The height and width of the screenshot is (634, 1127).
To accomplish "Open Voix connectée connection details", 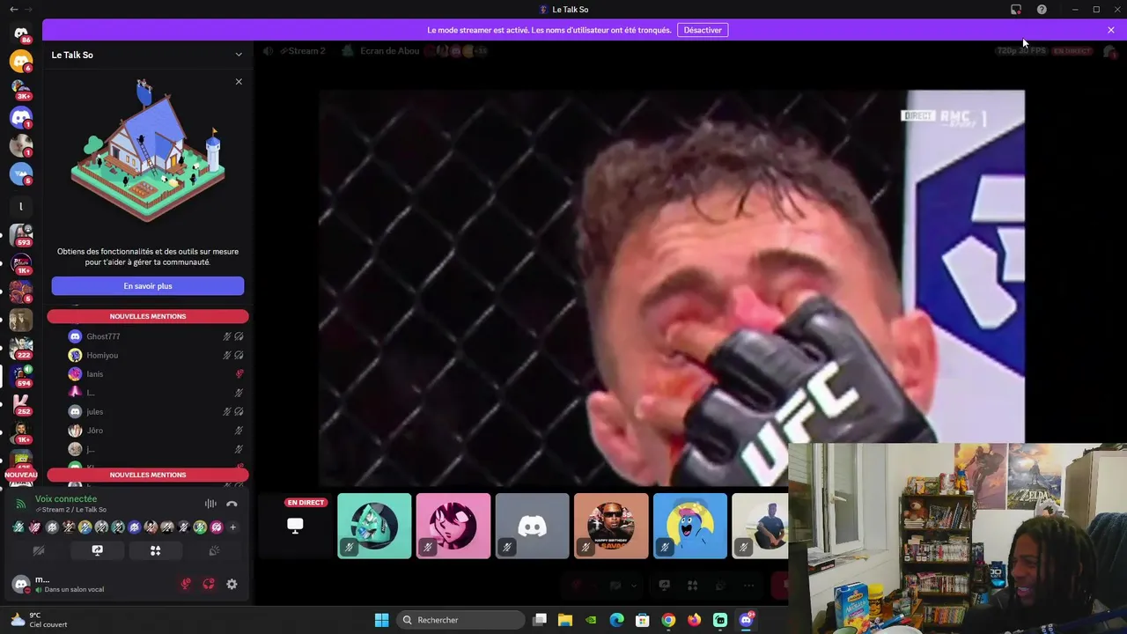I will click(66, 499).
